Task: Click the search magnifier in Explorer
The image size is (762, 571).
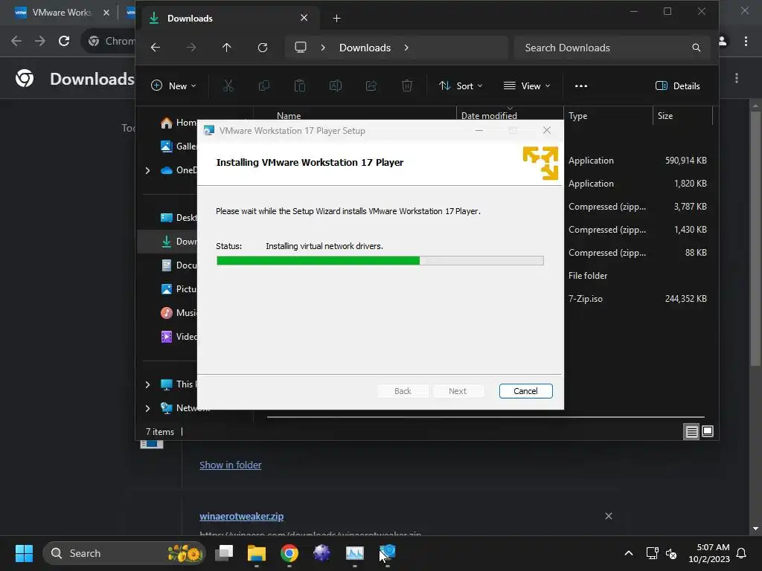Action: (x=696, y=48)
